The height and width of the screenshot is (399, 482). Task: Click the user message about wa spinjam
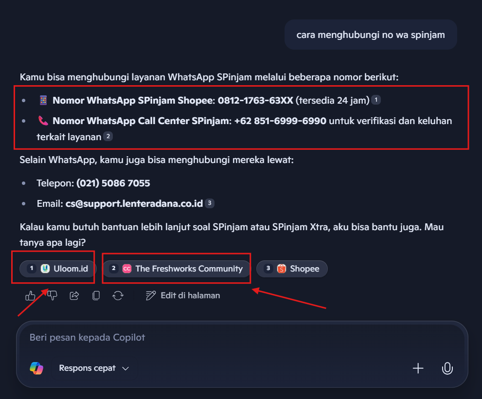(x=370, y=35)
